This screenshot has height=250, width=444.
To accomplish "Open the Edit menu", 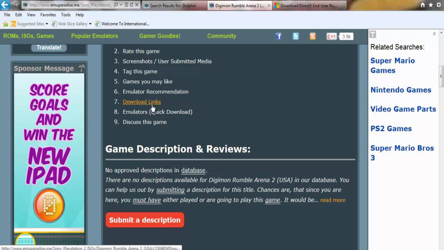I will click(19, 15).
